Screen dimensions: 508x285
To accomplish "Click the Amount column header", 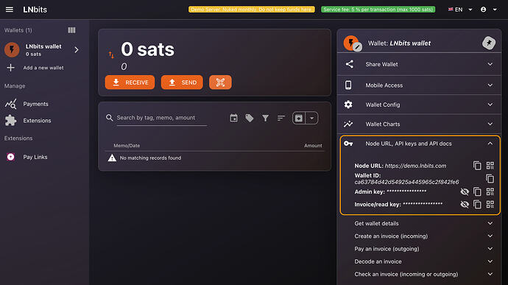I will click(x=313, y=146).
